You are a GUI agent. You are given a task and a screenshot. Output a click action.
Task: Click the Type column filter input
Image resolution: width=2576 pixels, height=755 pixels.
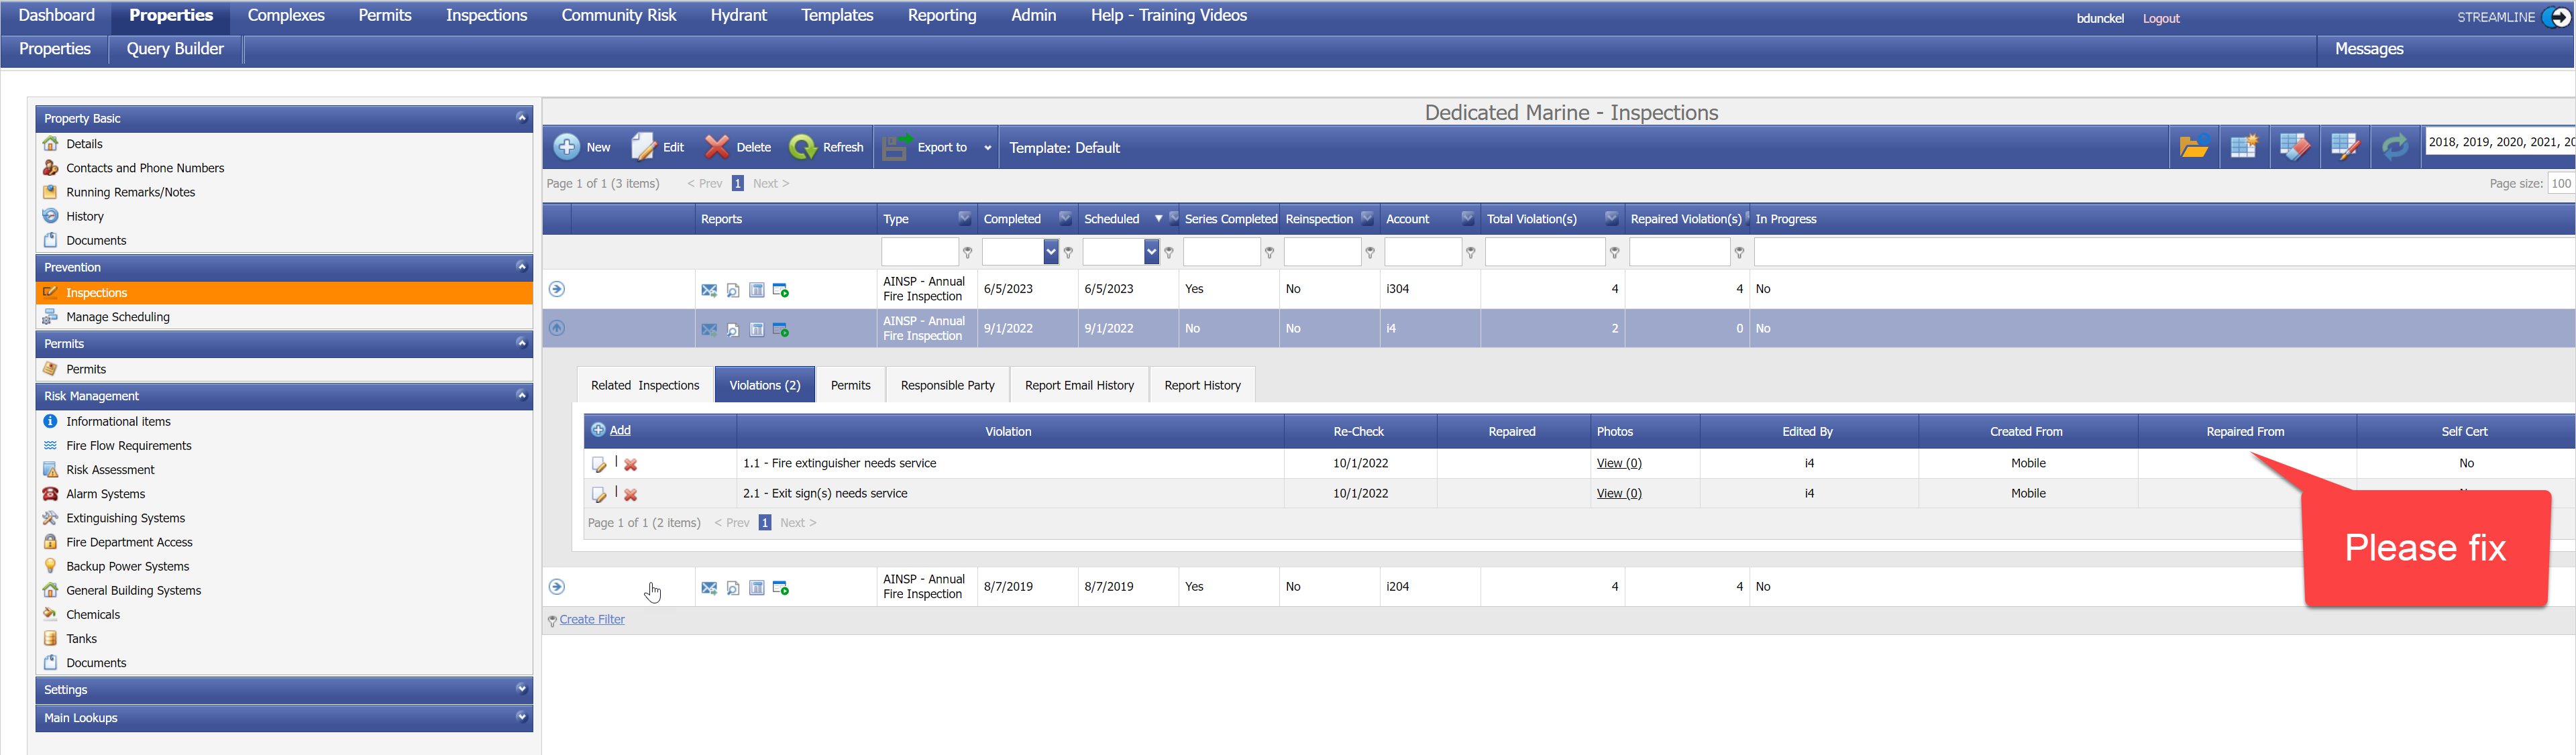tap(919, 253)
